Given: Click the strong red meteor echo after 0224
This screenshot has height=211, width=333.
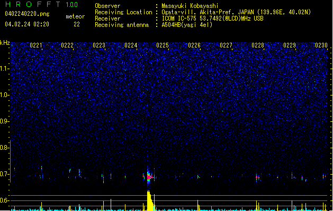Looking at the screenshot, I should 149,177.
